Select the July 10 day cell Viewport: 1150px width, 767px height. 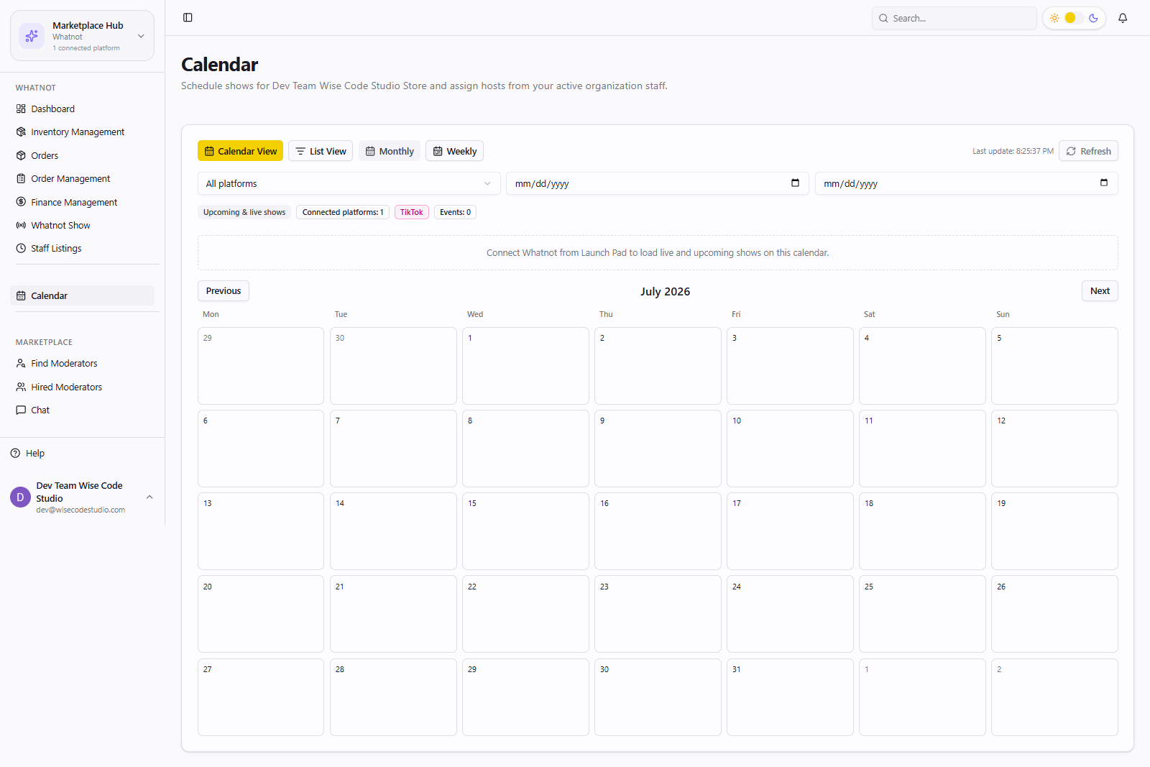(x=790, y=449)
